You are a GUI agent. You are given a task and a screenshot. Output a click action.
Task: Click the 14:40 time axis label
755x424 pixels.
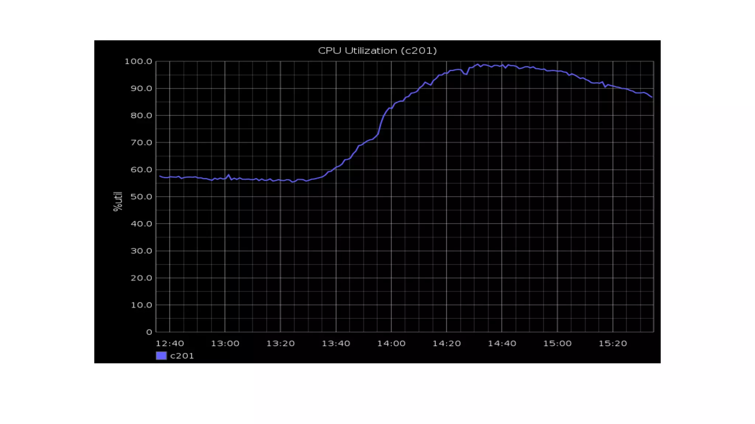(x=502, y=343)
